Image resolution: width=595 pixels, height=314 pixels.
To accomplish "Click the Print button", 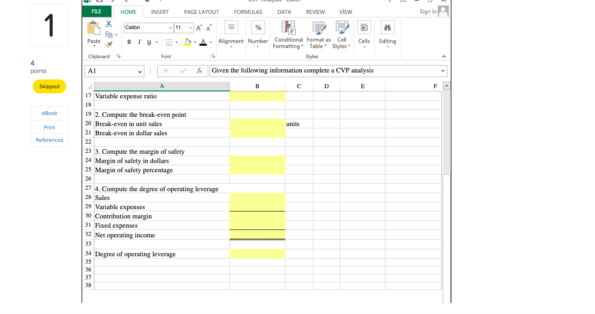I will 49,127.
